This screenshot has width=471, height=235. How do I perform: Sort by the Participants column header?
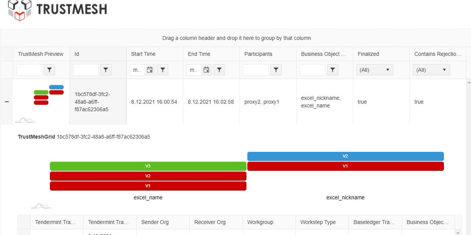(258, 54)
